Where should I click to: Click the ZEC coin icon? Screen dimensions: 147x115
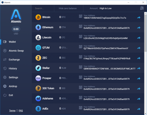[x=38, y=58]
